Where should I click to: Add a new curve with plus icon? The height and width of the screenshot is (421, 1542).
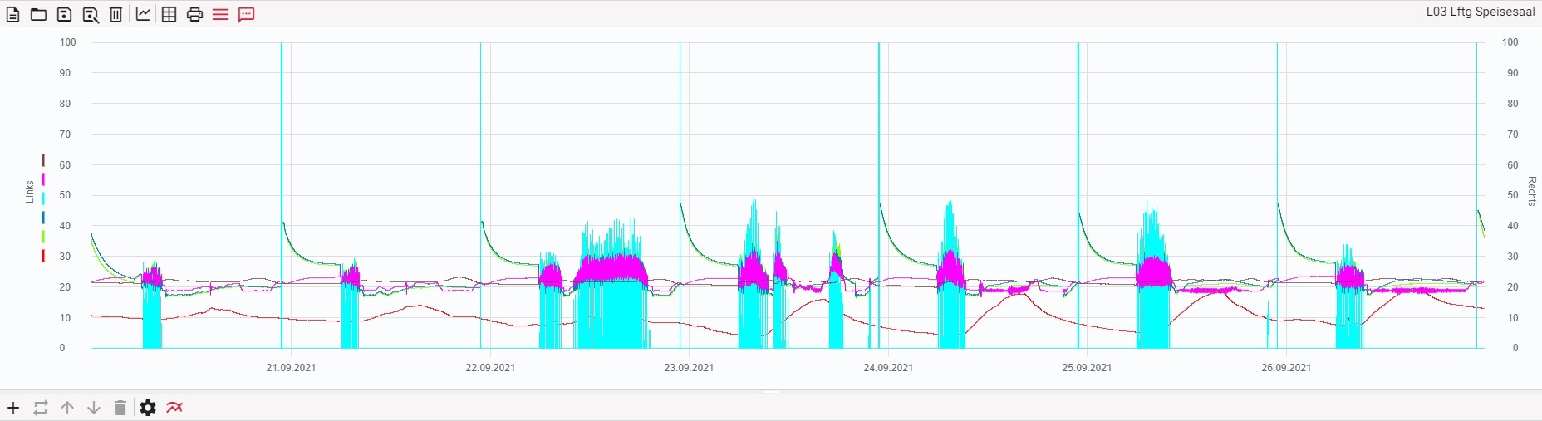[x=13, y=408]
